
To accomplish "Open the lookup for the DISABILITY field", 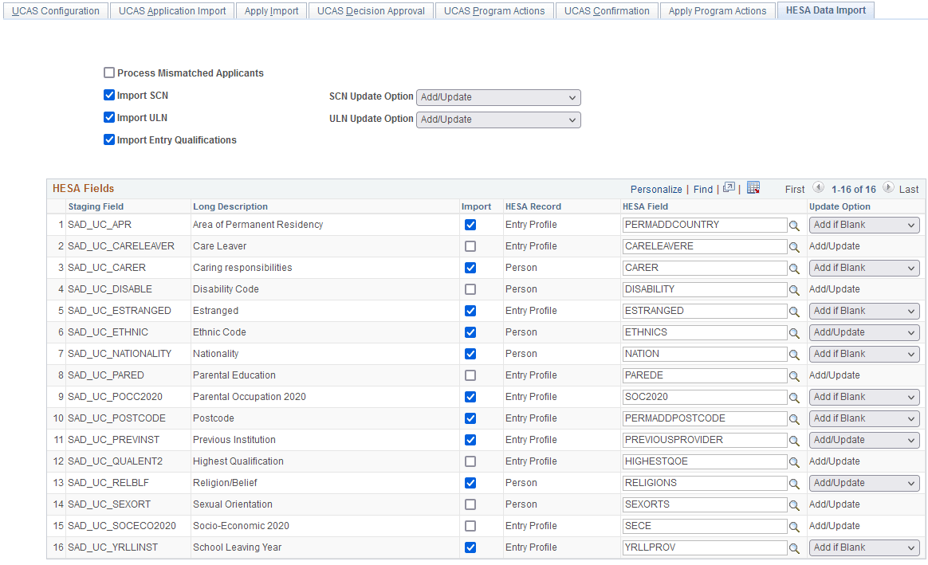I will 794,289.
